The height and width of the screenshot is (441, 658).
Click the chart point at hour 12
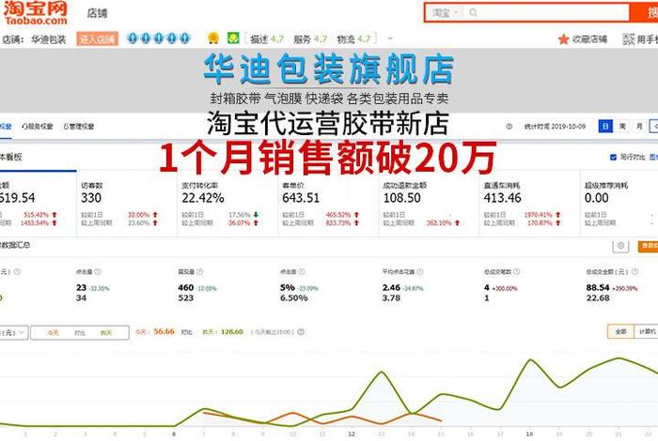pyautogui.click(x=352, y=409)
